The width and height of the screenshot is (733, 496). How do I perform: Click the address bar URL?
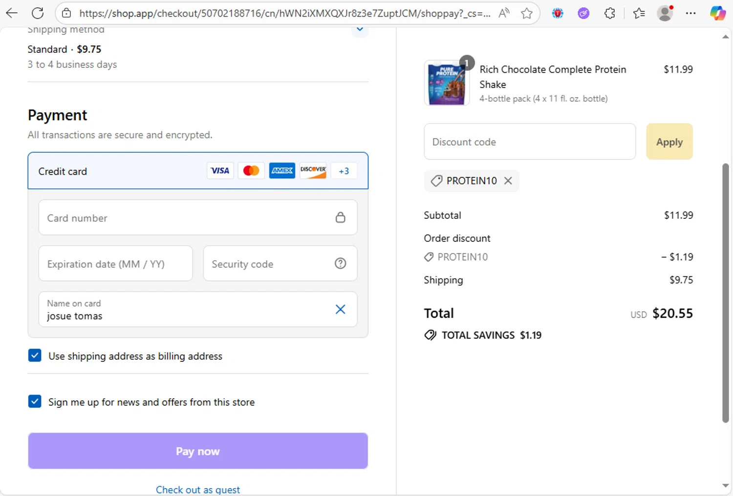(x=285, y=13)
